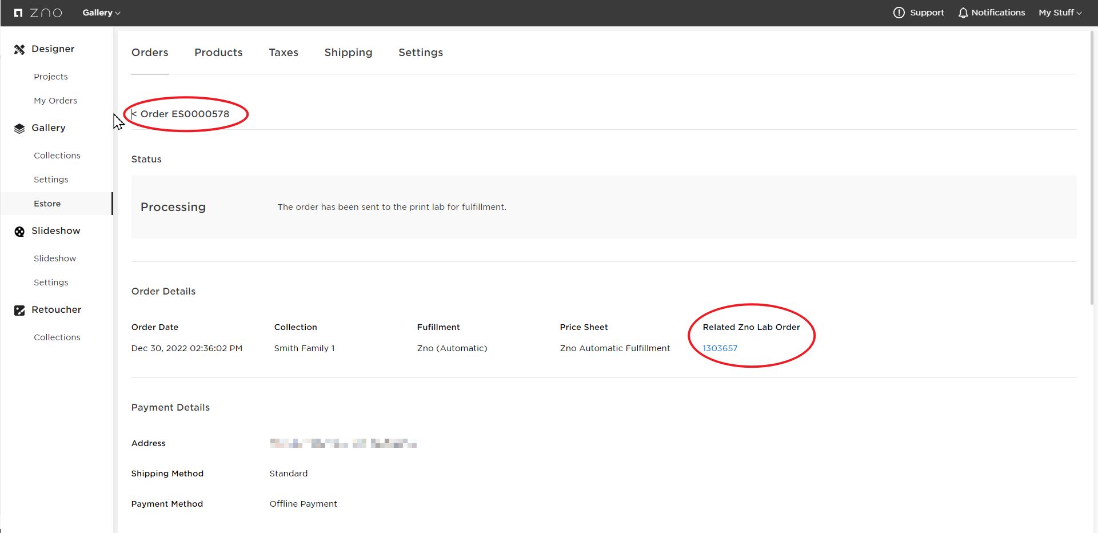This screenshot has height=533, width=1098.
Task: Expand the Gallery dropdown in top bar
Action: [101, 13]
